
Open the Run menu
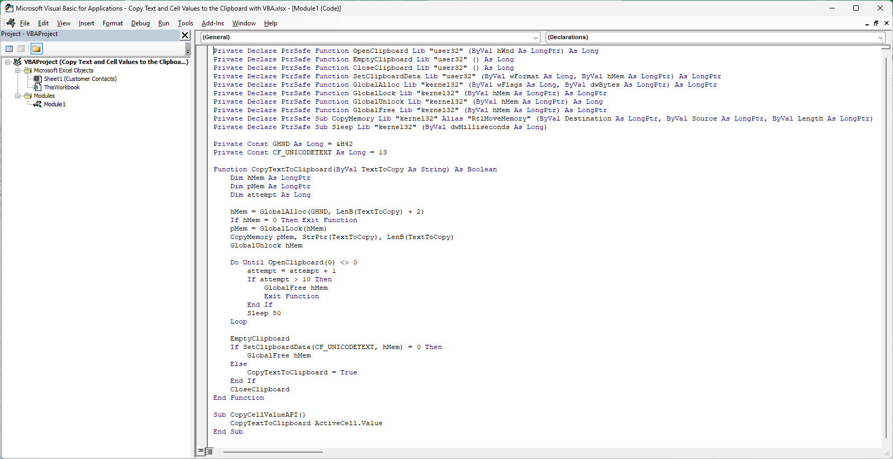(164, 23)
